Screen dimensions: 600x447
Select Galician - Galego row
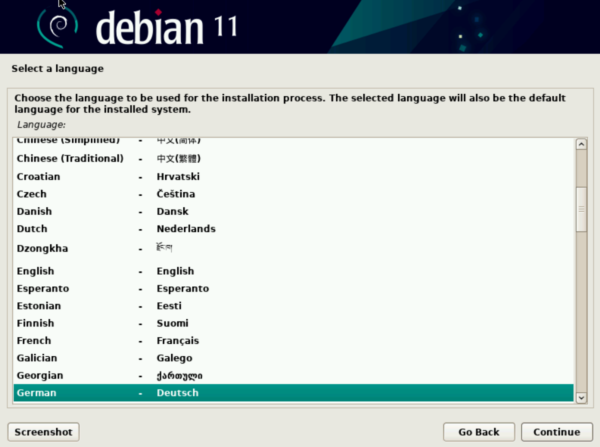click(x=294, y=358)
